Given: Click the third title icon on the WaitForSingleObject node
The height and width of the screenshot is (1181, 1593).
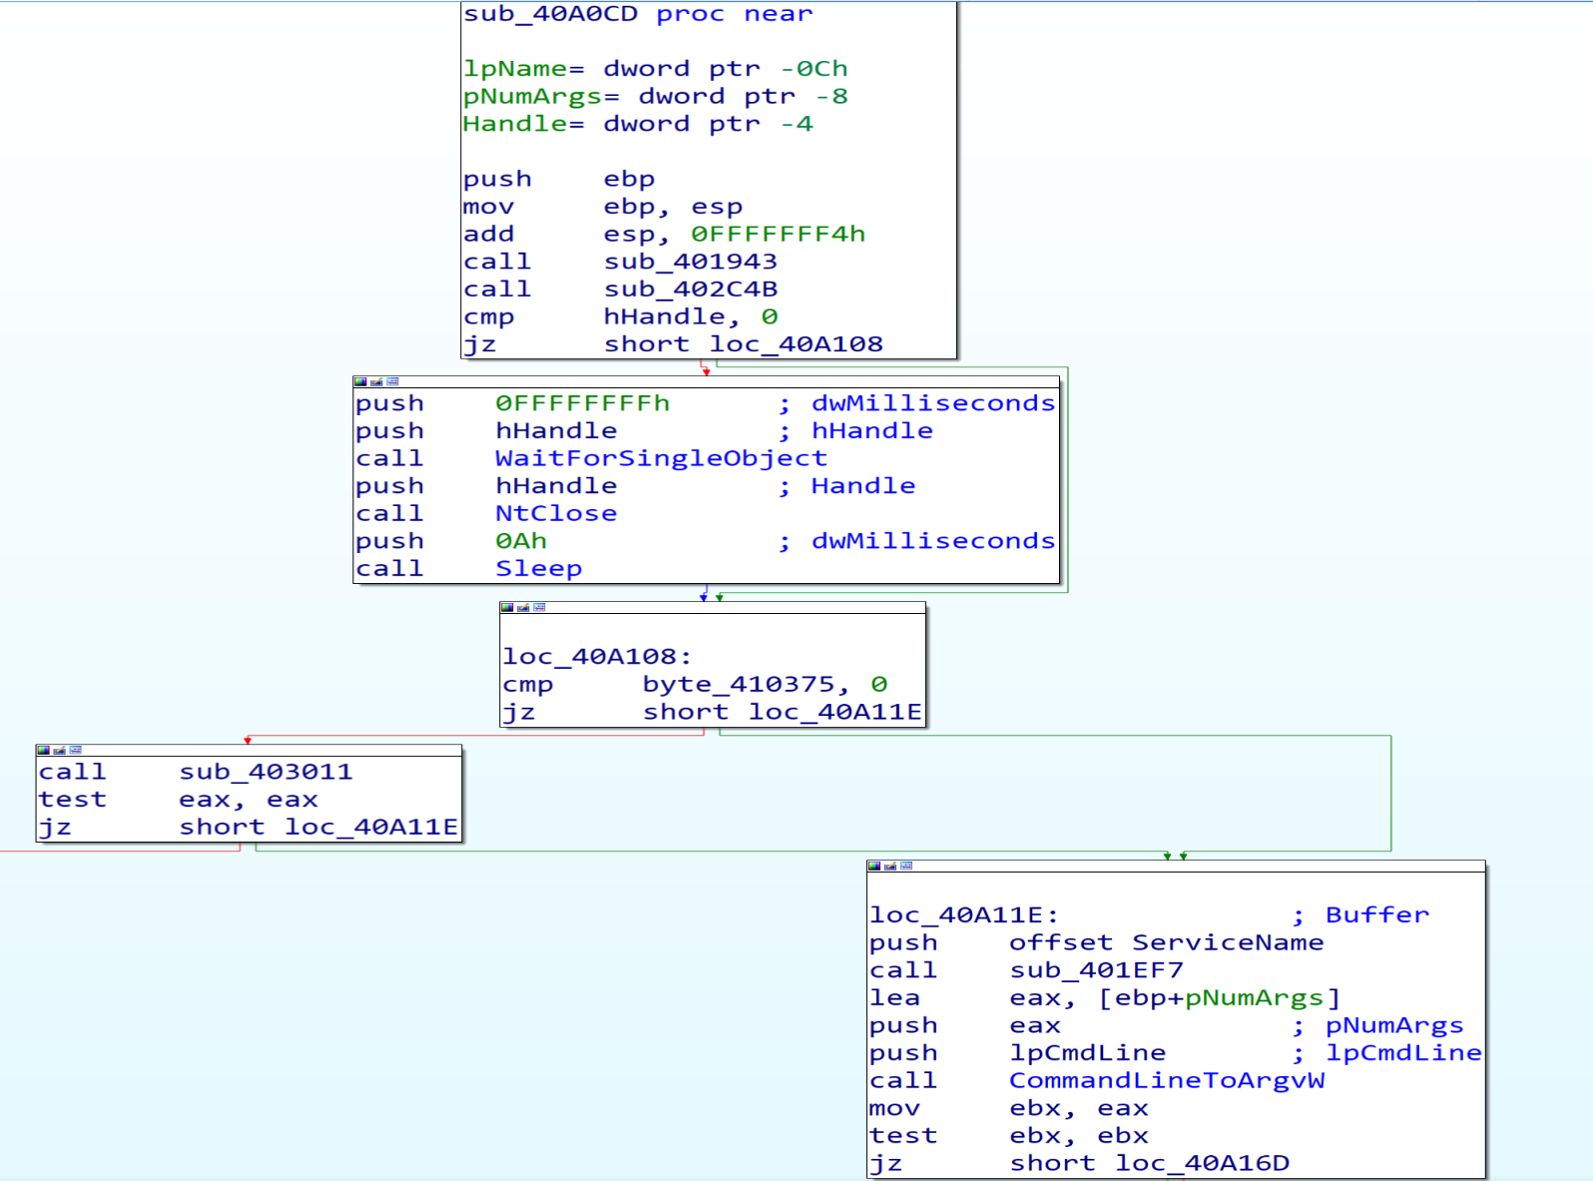Looking at the screenshot, I should tap(392, 382).
